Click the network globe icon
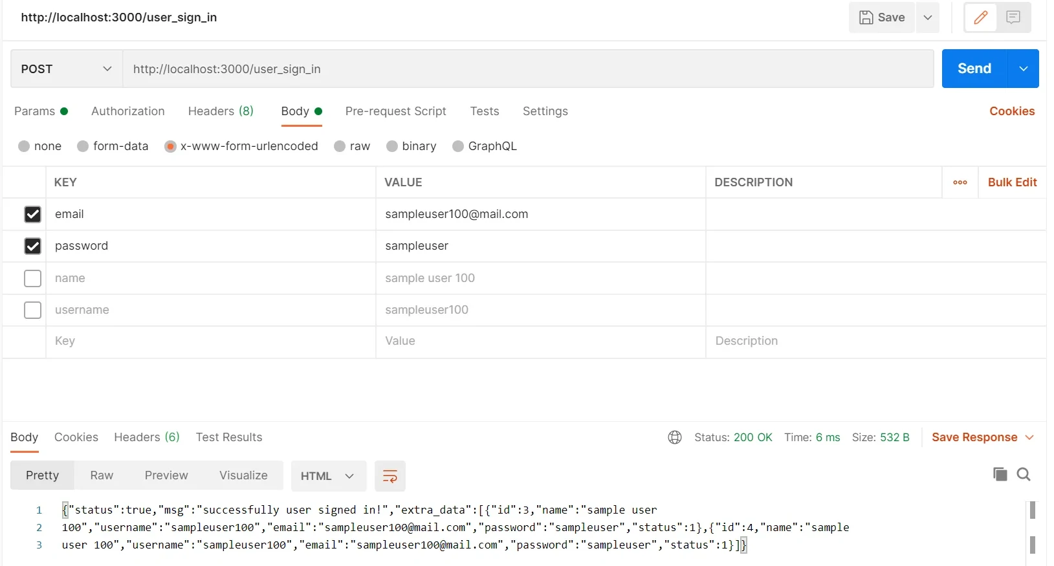Screen dimensions: 1054x566 [x=675, y=437]
